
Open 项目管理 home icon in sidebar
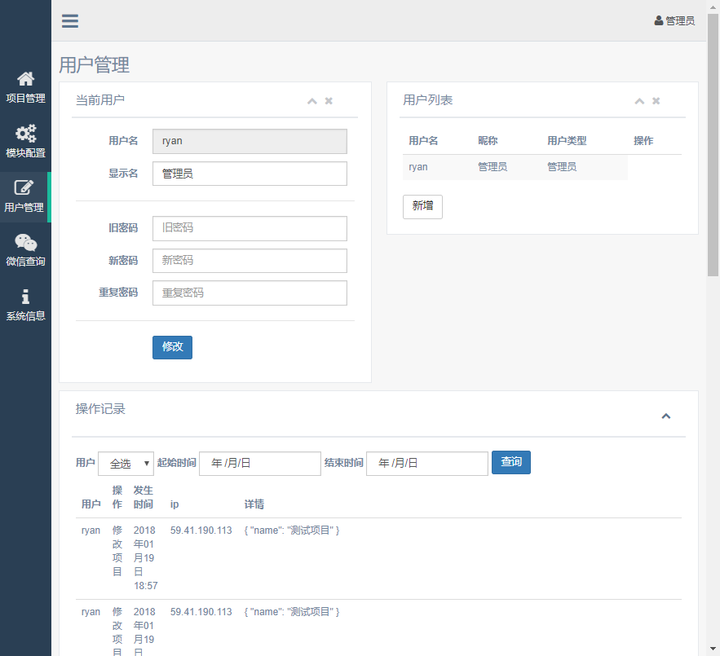(x=25, y=79)
